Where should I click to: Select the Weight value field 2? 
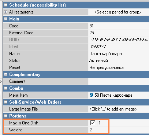(x=98, y=130)
